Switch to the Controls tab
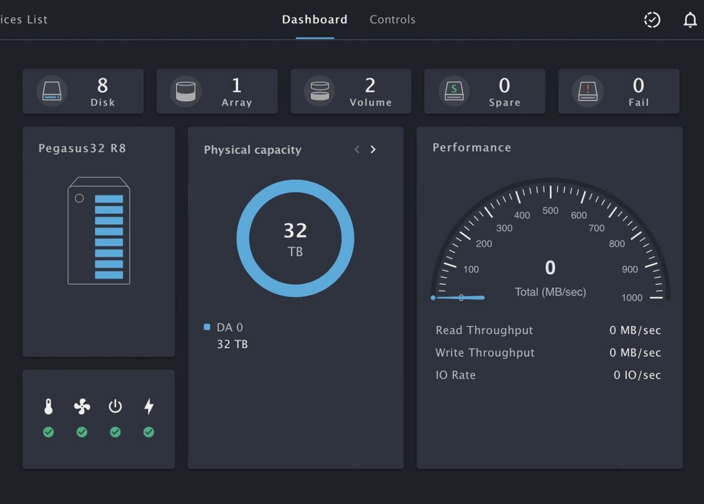This screenshot has width=704, height=504. [x=393, y=19]
